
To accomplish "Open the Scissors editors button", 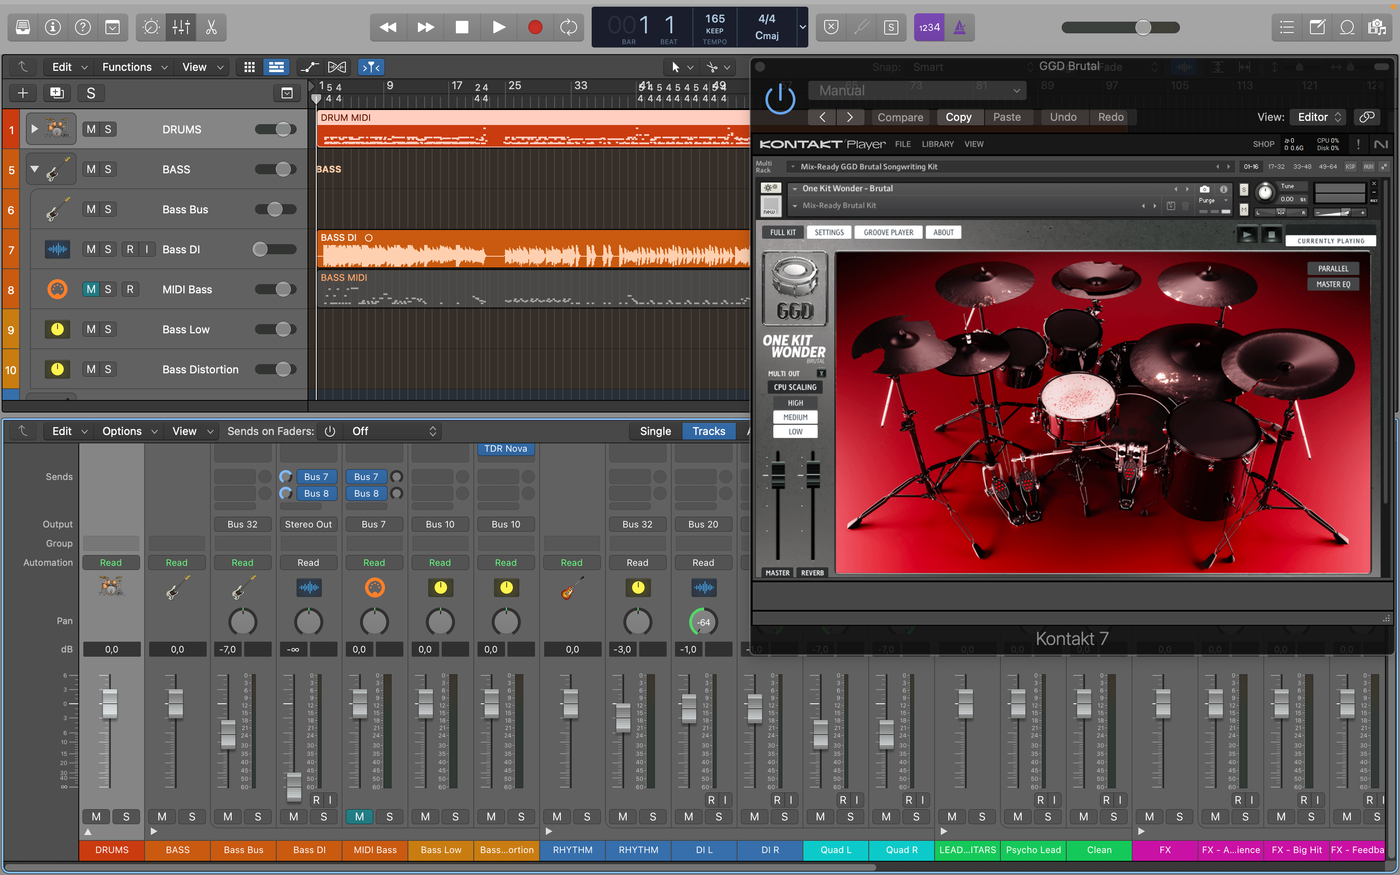I will [211, 27].
